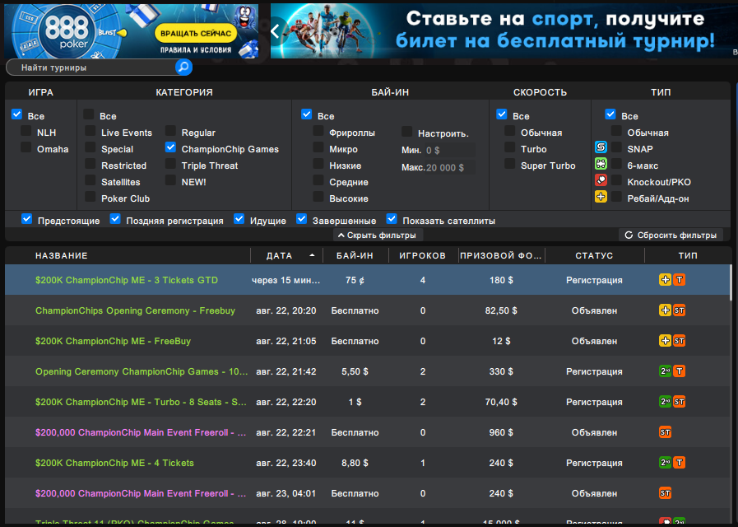The width and height of the screenshot is (738, 527).
Task: Click the T icon in the 4 Tickets row
Action: point(679,463)
